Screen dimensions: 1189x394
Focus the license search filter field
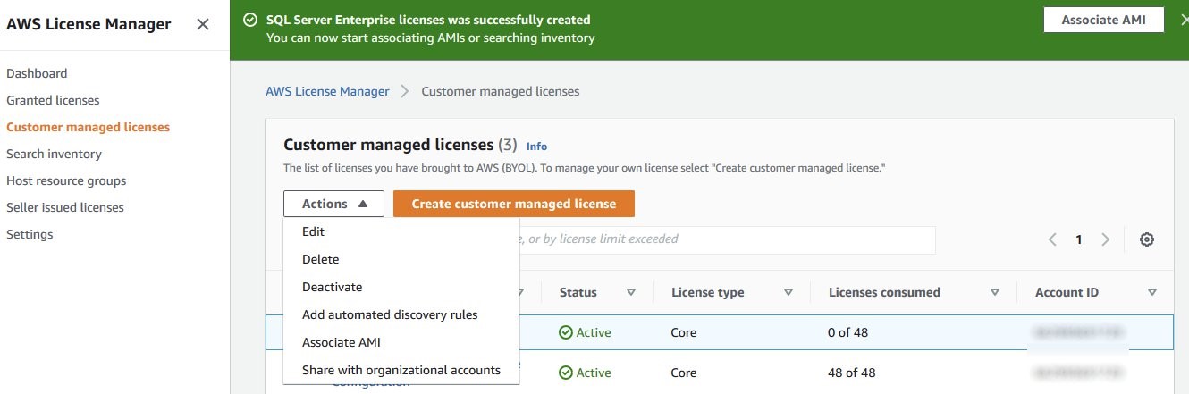pos(727,239)
